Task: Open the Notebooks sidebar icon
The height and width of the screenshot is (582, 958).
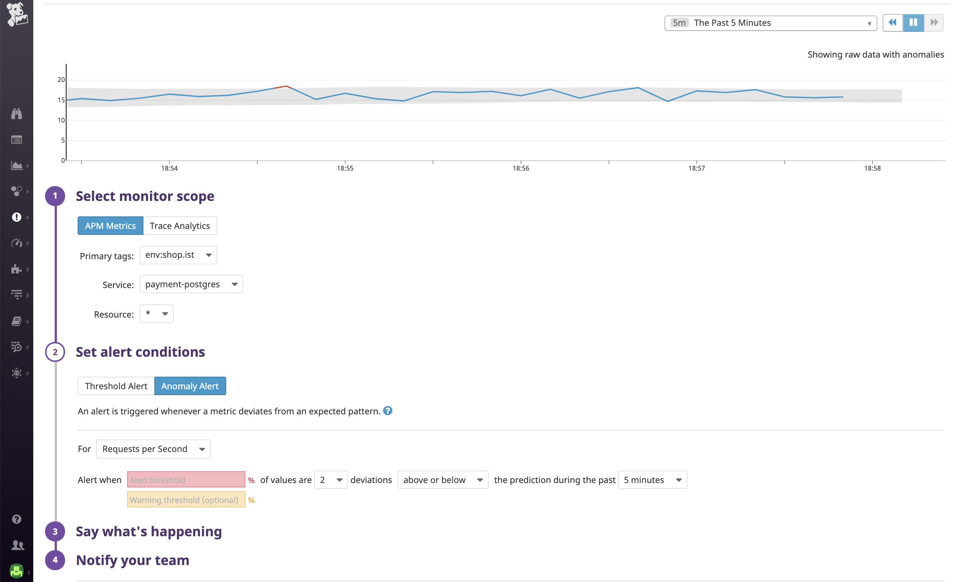Action: point(16,321)
